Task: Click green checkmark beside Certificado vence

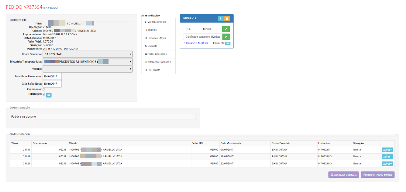Action: tap(226, 37)
